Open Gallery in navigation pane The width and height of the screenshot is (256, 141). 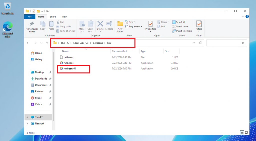pyautogui.click(x=39, y=59)
